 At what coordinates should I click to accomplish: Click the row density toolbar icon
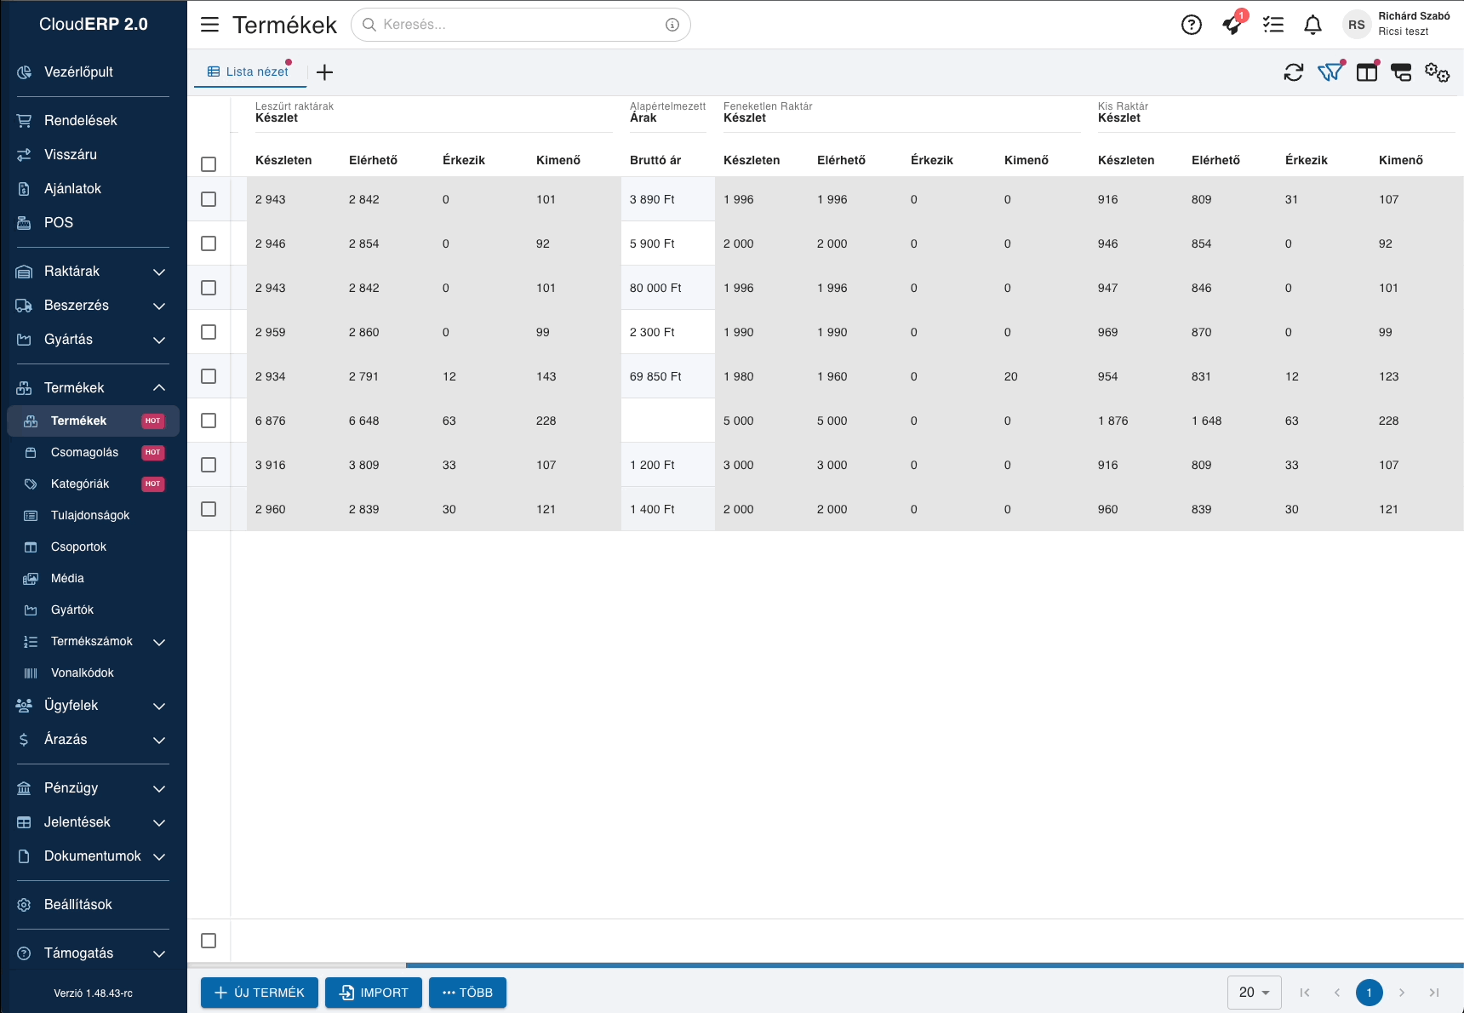pos(1401,72)
